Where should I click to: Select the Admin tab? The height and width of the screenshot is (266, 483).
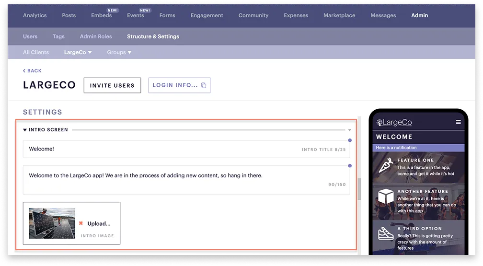(420, 15)
